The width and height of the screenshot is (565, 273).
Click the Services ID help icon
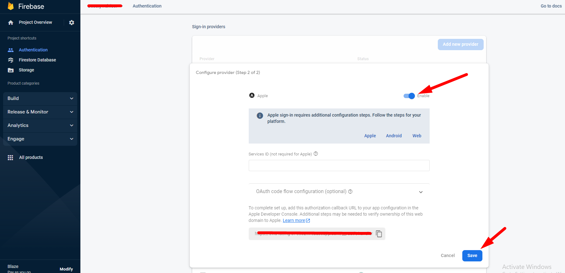316,154
